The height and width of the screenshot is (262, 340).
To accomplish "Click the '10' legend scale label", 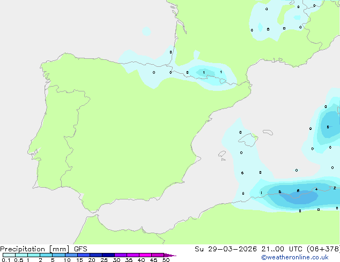I will pyautogui.click(x=67, y=260).
